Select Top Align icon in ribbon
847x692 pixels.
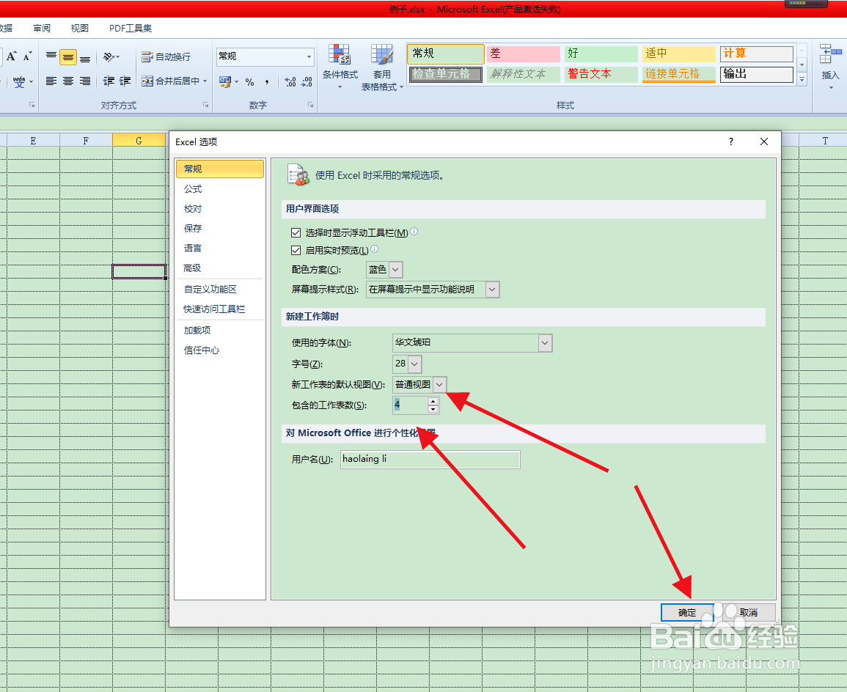tap(51, 56)
